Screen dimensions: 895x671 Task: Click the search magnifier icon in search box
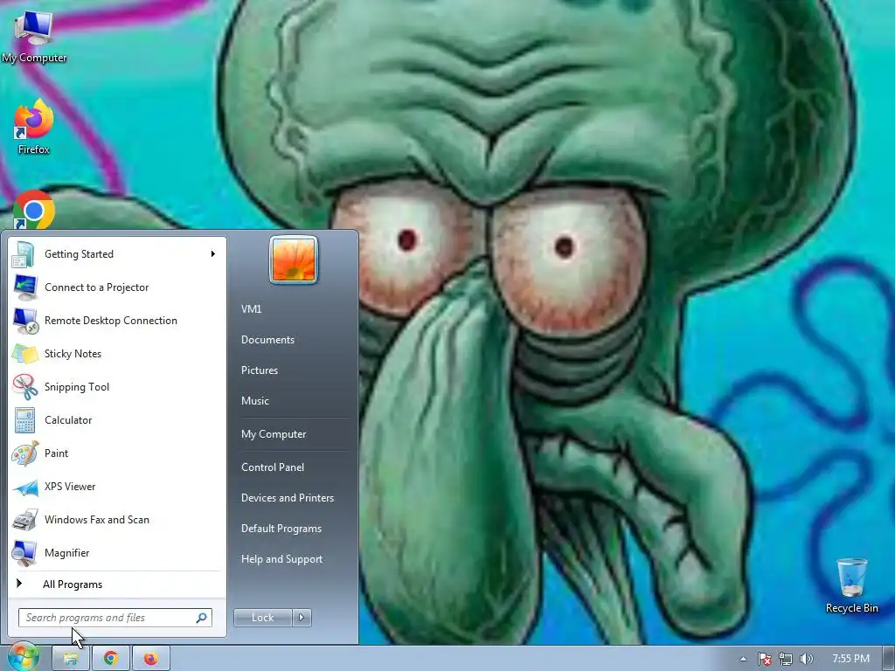tap(202, 618)
